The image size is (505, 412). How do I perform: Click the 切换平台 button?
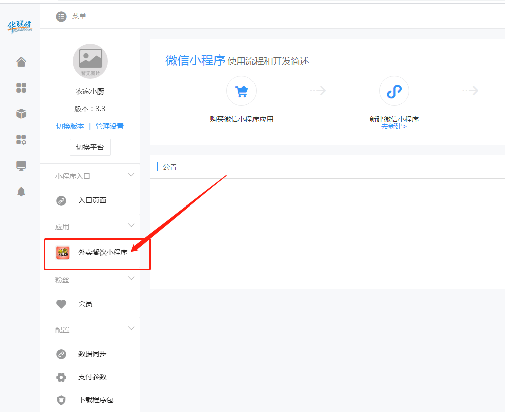(90, 147)
